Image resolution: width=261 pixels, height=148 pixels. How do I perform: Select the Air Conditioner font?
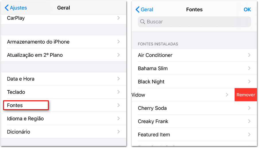tap(194, 55)
